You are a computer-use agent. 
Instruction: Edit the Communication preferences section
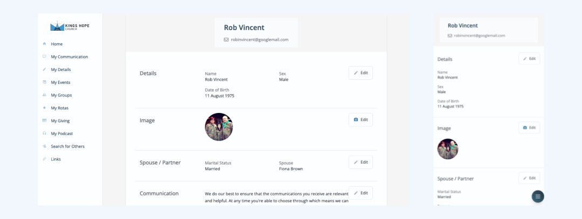361,193
